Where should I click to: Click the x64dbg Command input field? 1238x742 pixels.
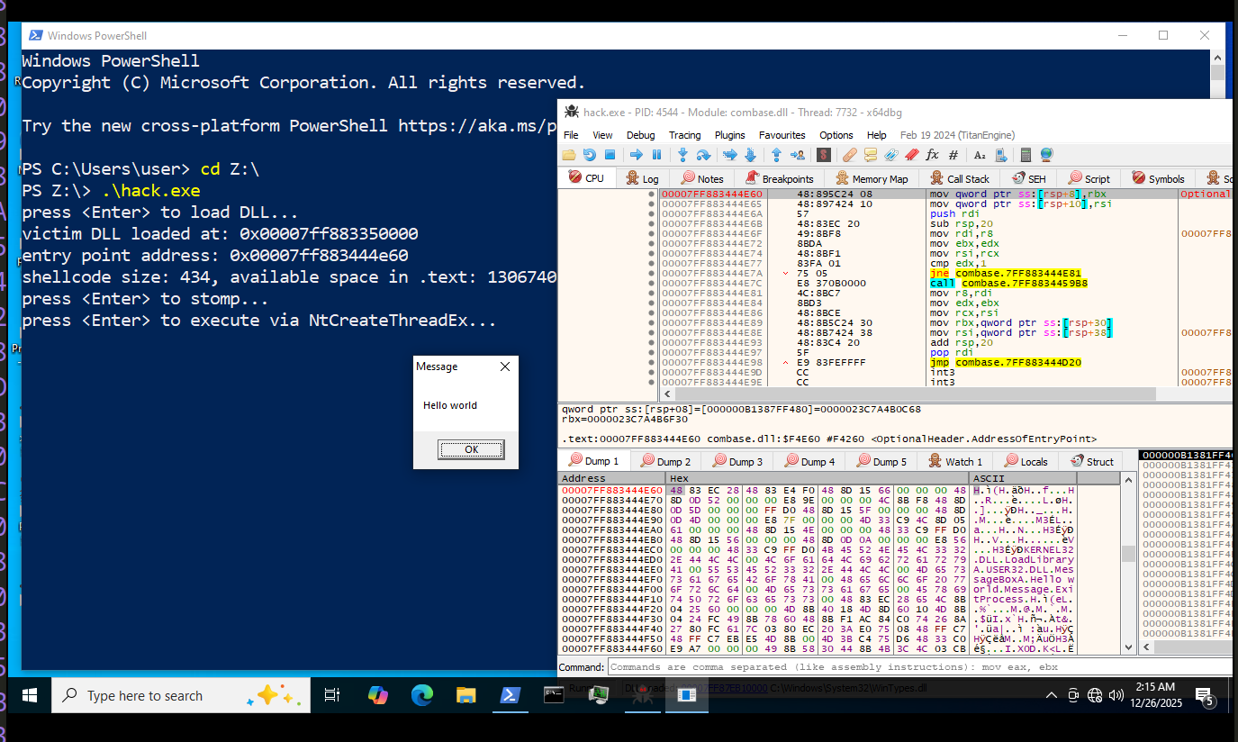point(919,667)
